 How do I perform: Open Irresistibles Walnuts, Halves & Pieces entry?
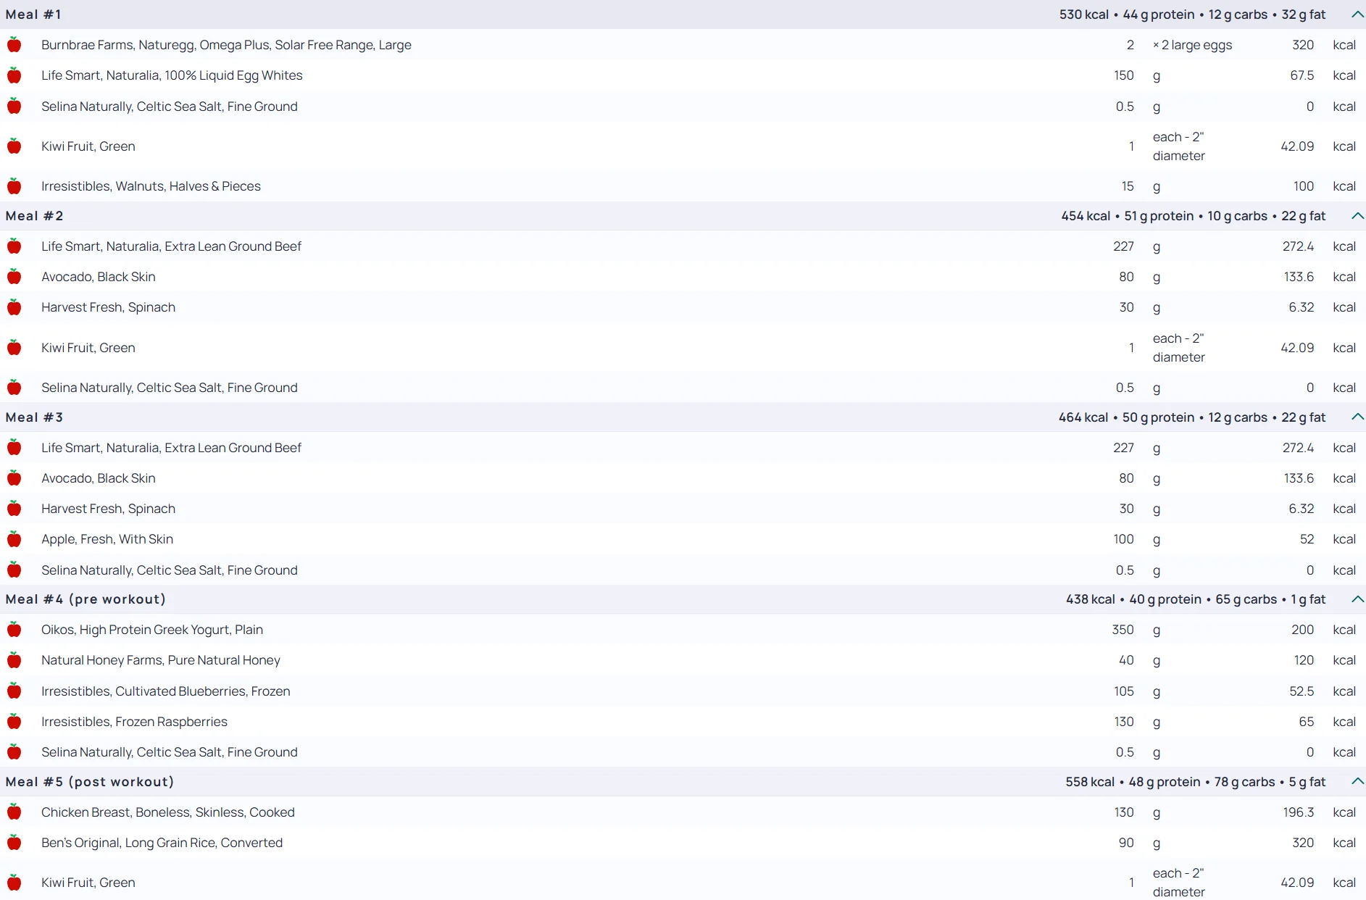(x=151, y=186)
